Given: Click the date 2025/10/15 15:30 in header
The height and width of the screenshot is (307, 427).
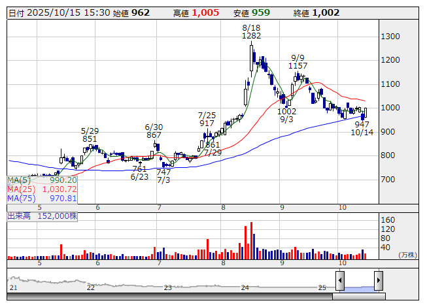Looking at the screenshot, I should pos(69,13).
